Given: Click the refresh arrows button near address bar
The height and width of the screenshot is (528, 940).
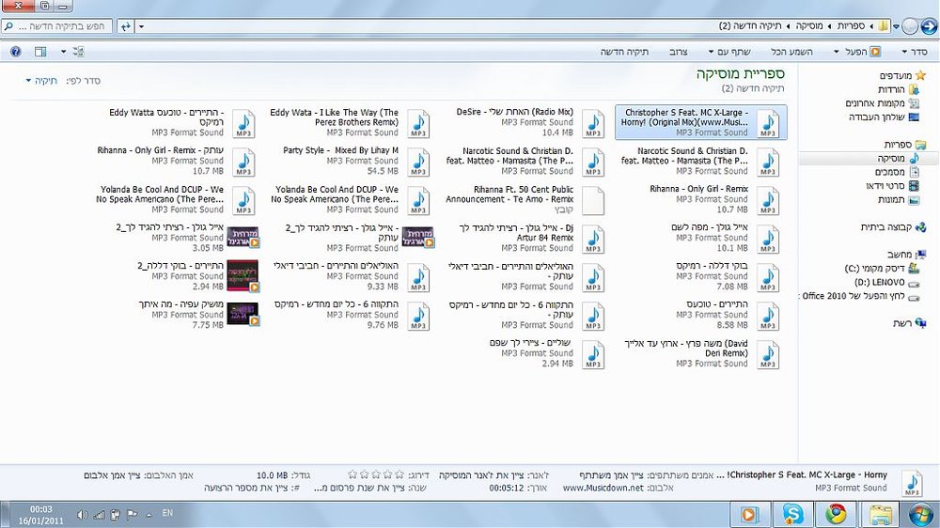Looking at the screenshot, I should tap(125, 26).
